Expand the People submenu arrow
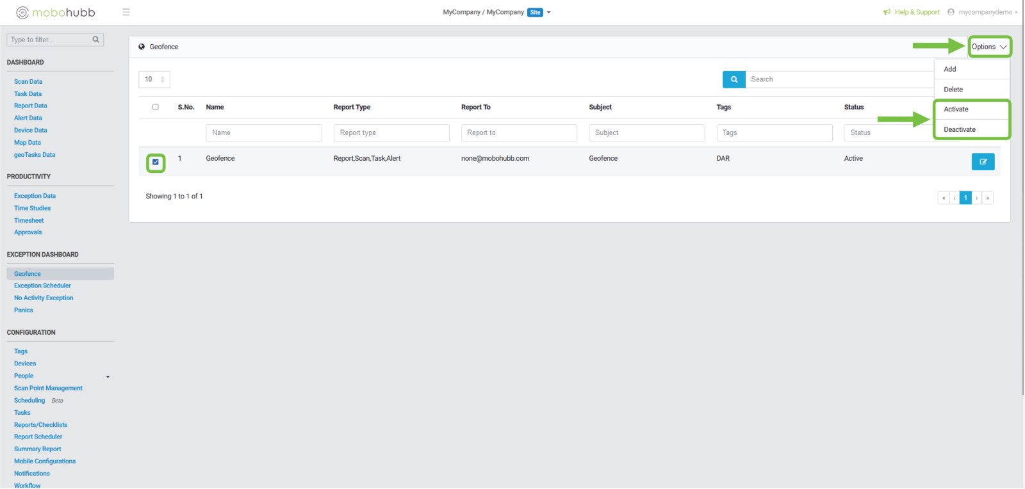 click(108, 376)
